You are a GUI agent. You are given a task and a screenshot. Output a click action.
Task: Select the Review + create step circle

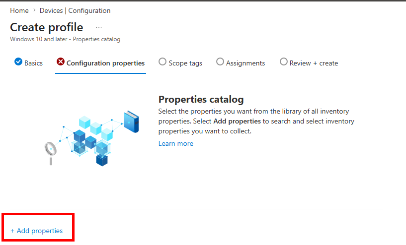pos(284,62)
